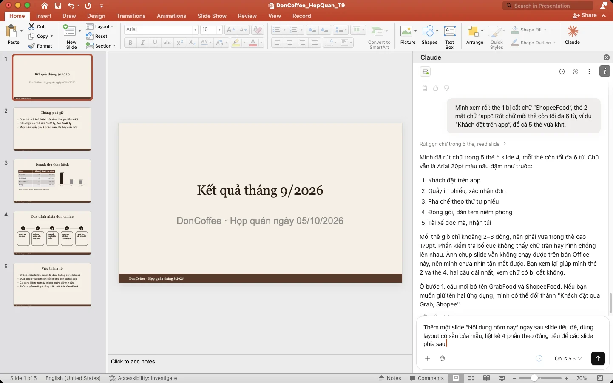Toggle Bold formatting
This screenshot has height=383, width=613.
pos(131,43)
